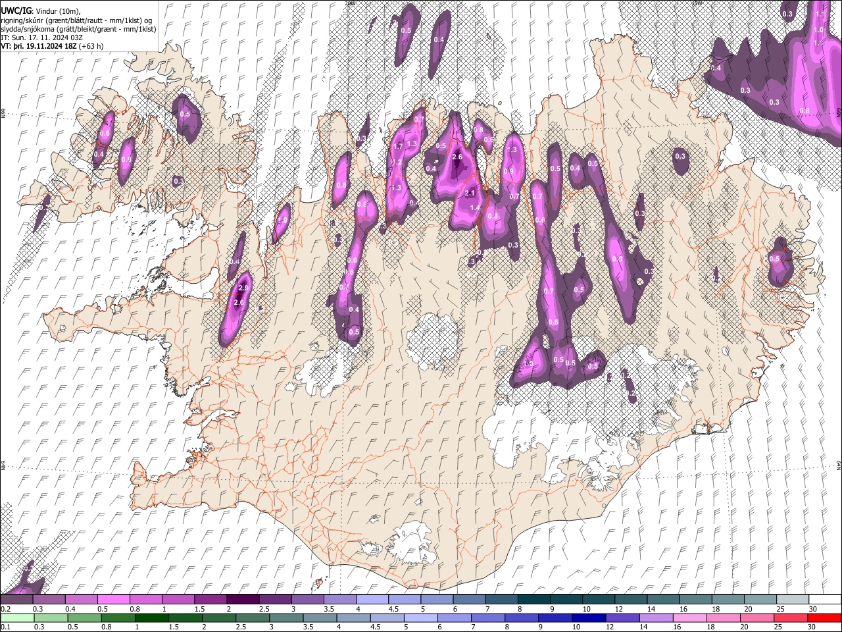The height and width of the screenshot is (632, 842).
Task: Click the 64N latitude label on the right edge
Action: coord(839,465)
